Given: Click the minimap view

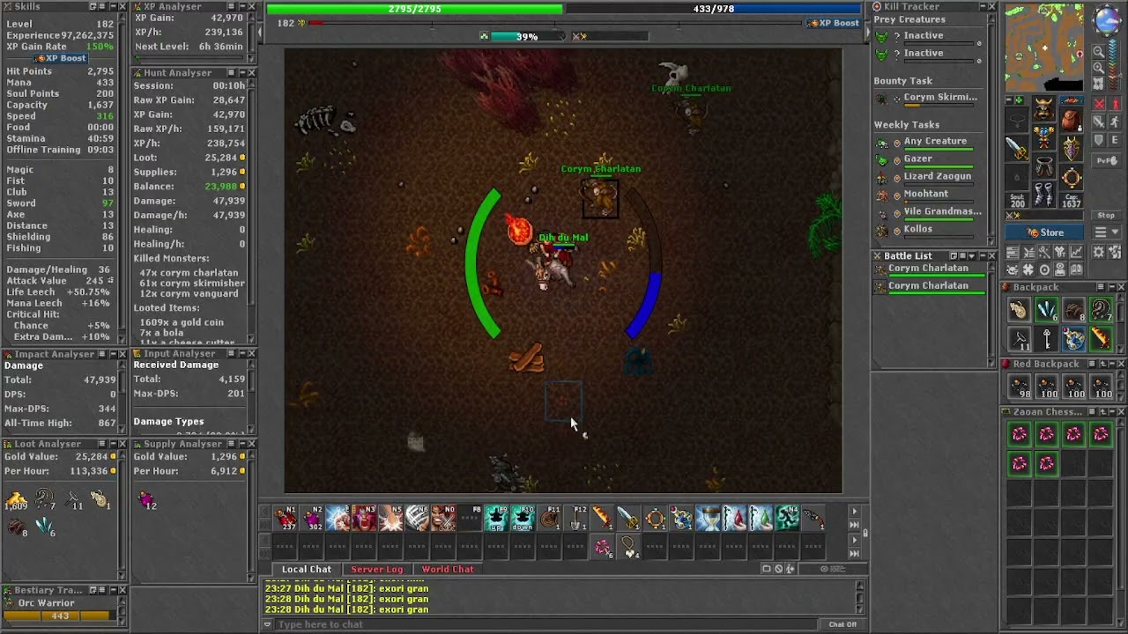Looking at the screenshot, I should pyautogui.click(x=1044, y=48).
